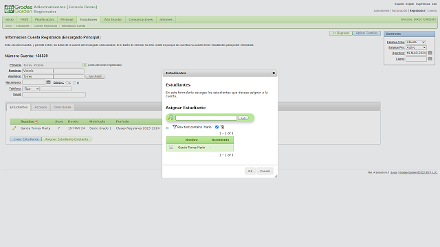This screenshot has width=440, height=247.
Task: Click Inicio breadcrumb link
Action: coord(9,26)
